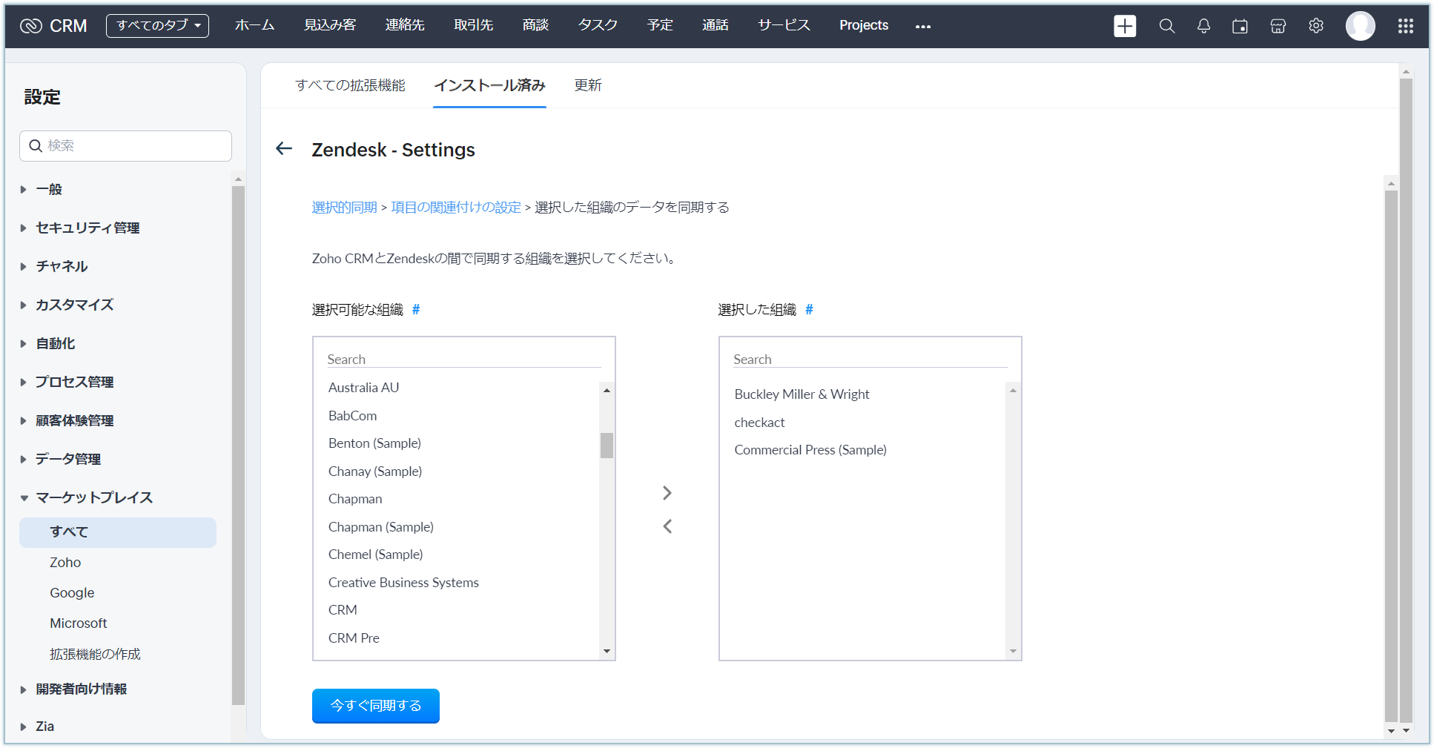Viewport: 1434px width, 748px height.
Task: Click the plus create-new icon
Action: pos(1125,26)
